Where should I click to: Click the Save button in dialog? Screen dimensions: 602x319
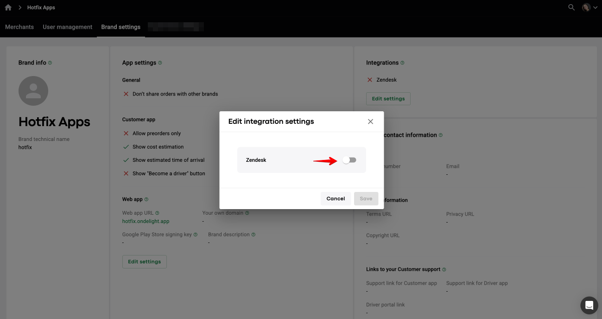[366, 198]
